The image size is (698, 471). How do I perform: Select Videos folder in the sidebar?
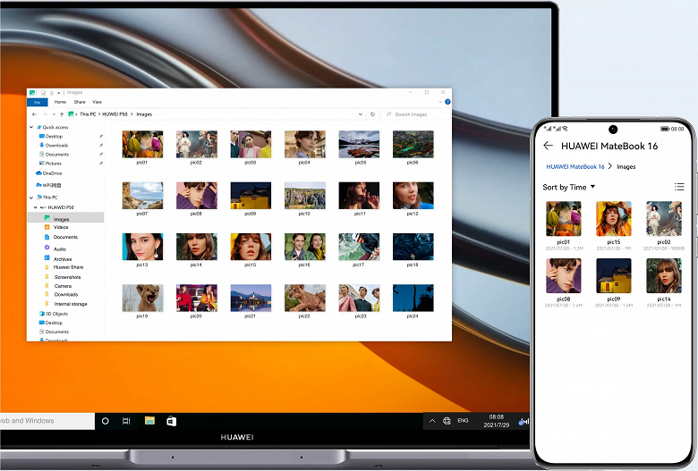pyautogui.click(x=61, y=227)
